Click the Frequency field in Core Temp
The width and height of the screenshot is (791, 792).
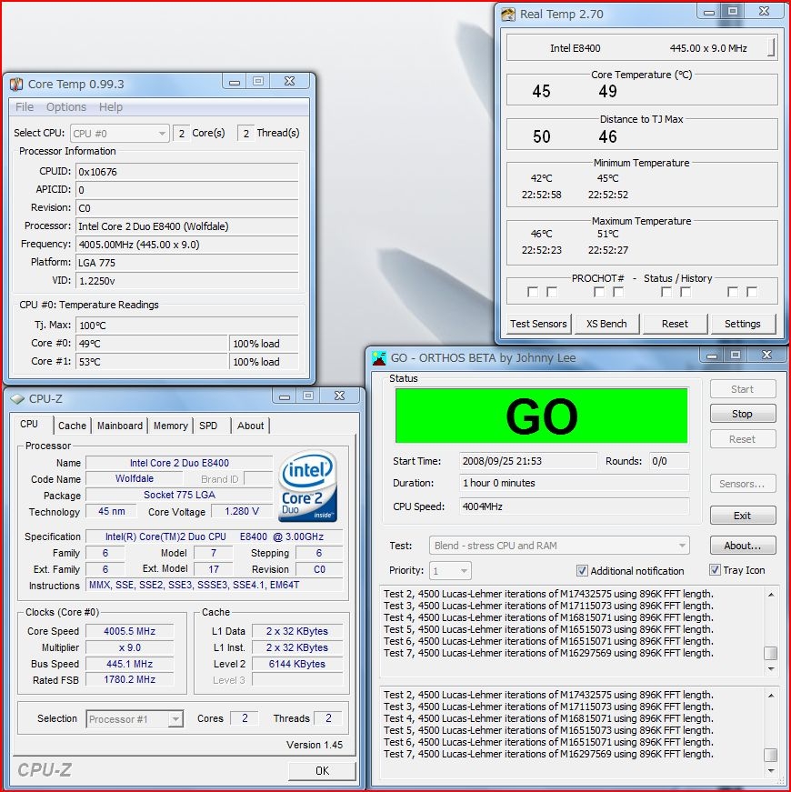187,245
